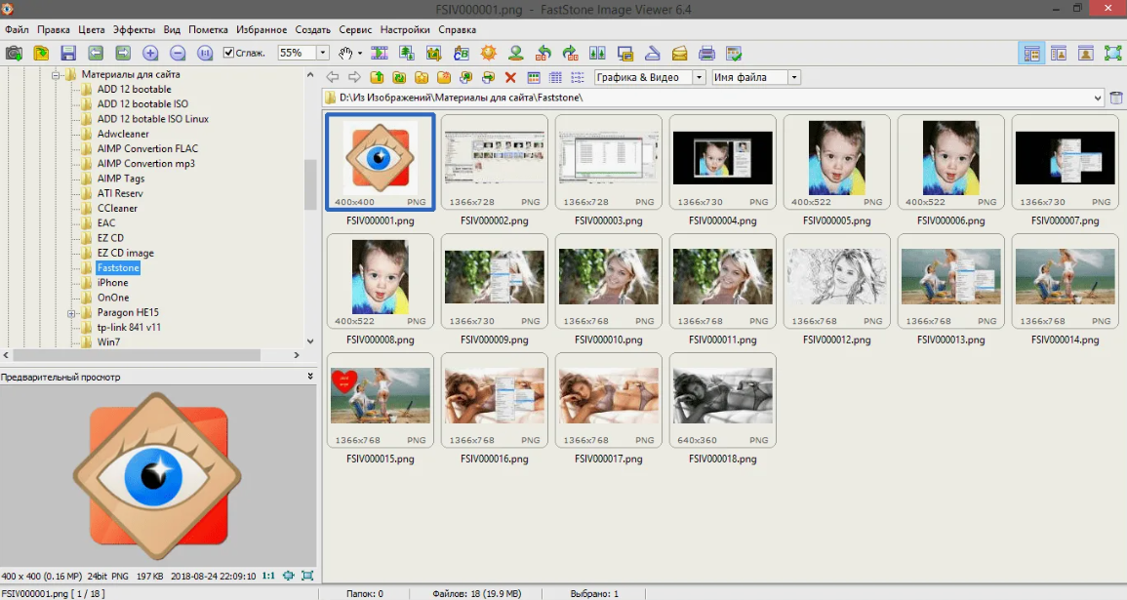Open the Графика & Видео filter dropdown

(699, 77)
